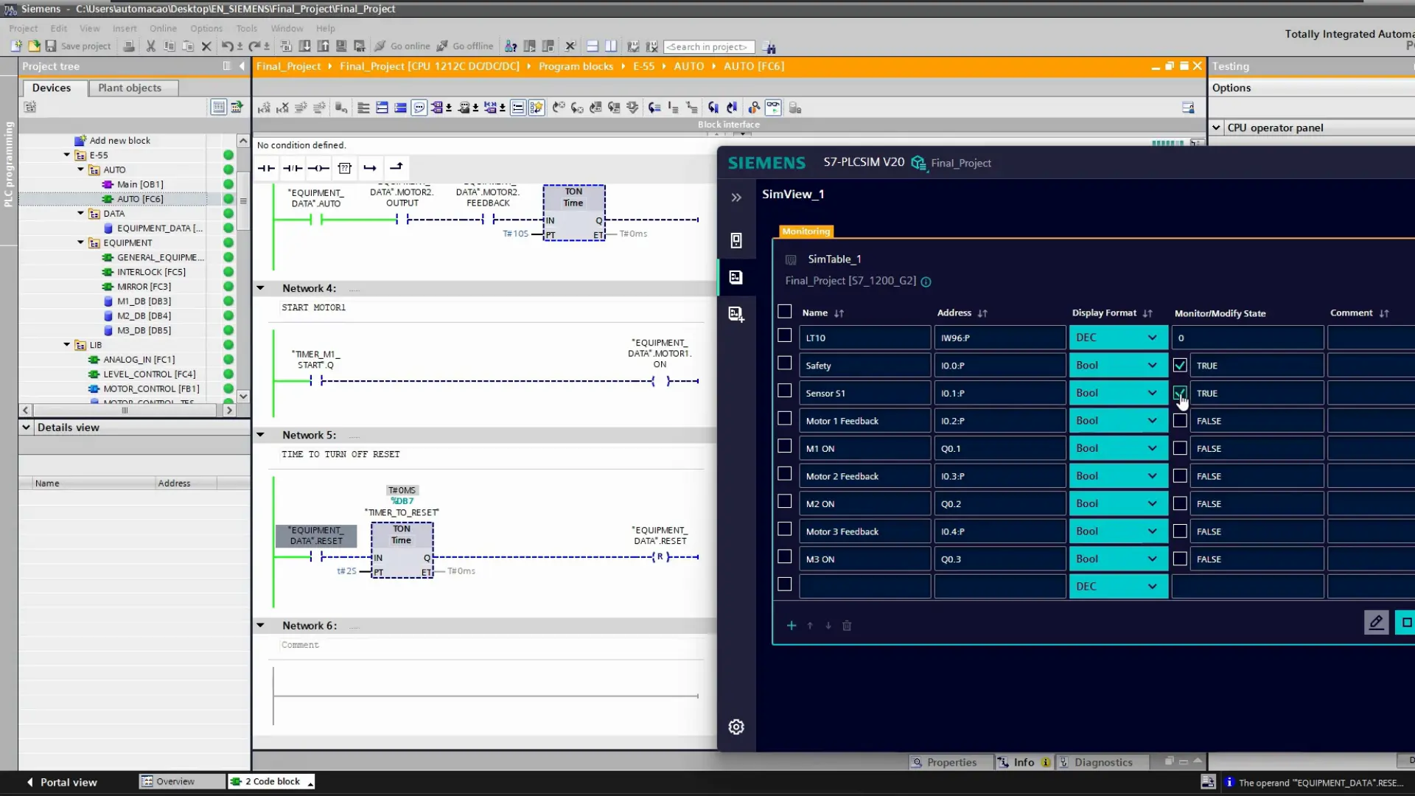The image size is (1415, 796).
Task: Open the Project menu
Action: point(23,28)
